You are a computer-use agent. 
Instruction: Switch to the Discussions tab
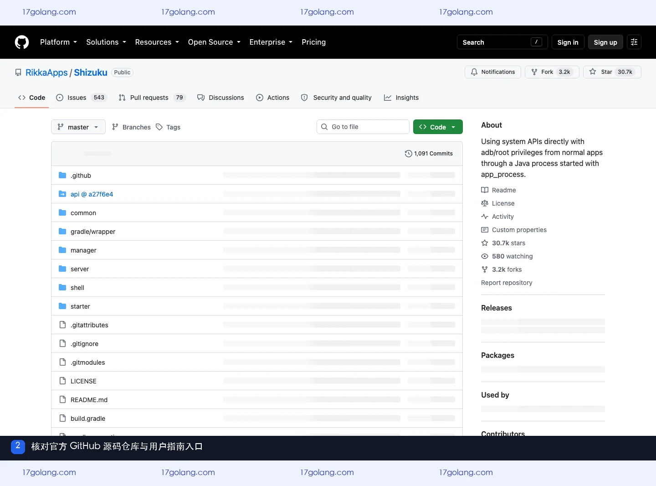coord(220,98)
